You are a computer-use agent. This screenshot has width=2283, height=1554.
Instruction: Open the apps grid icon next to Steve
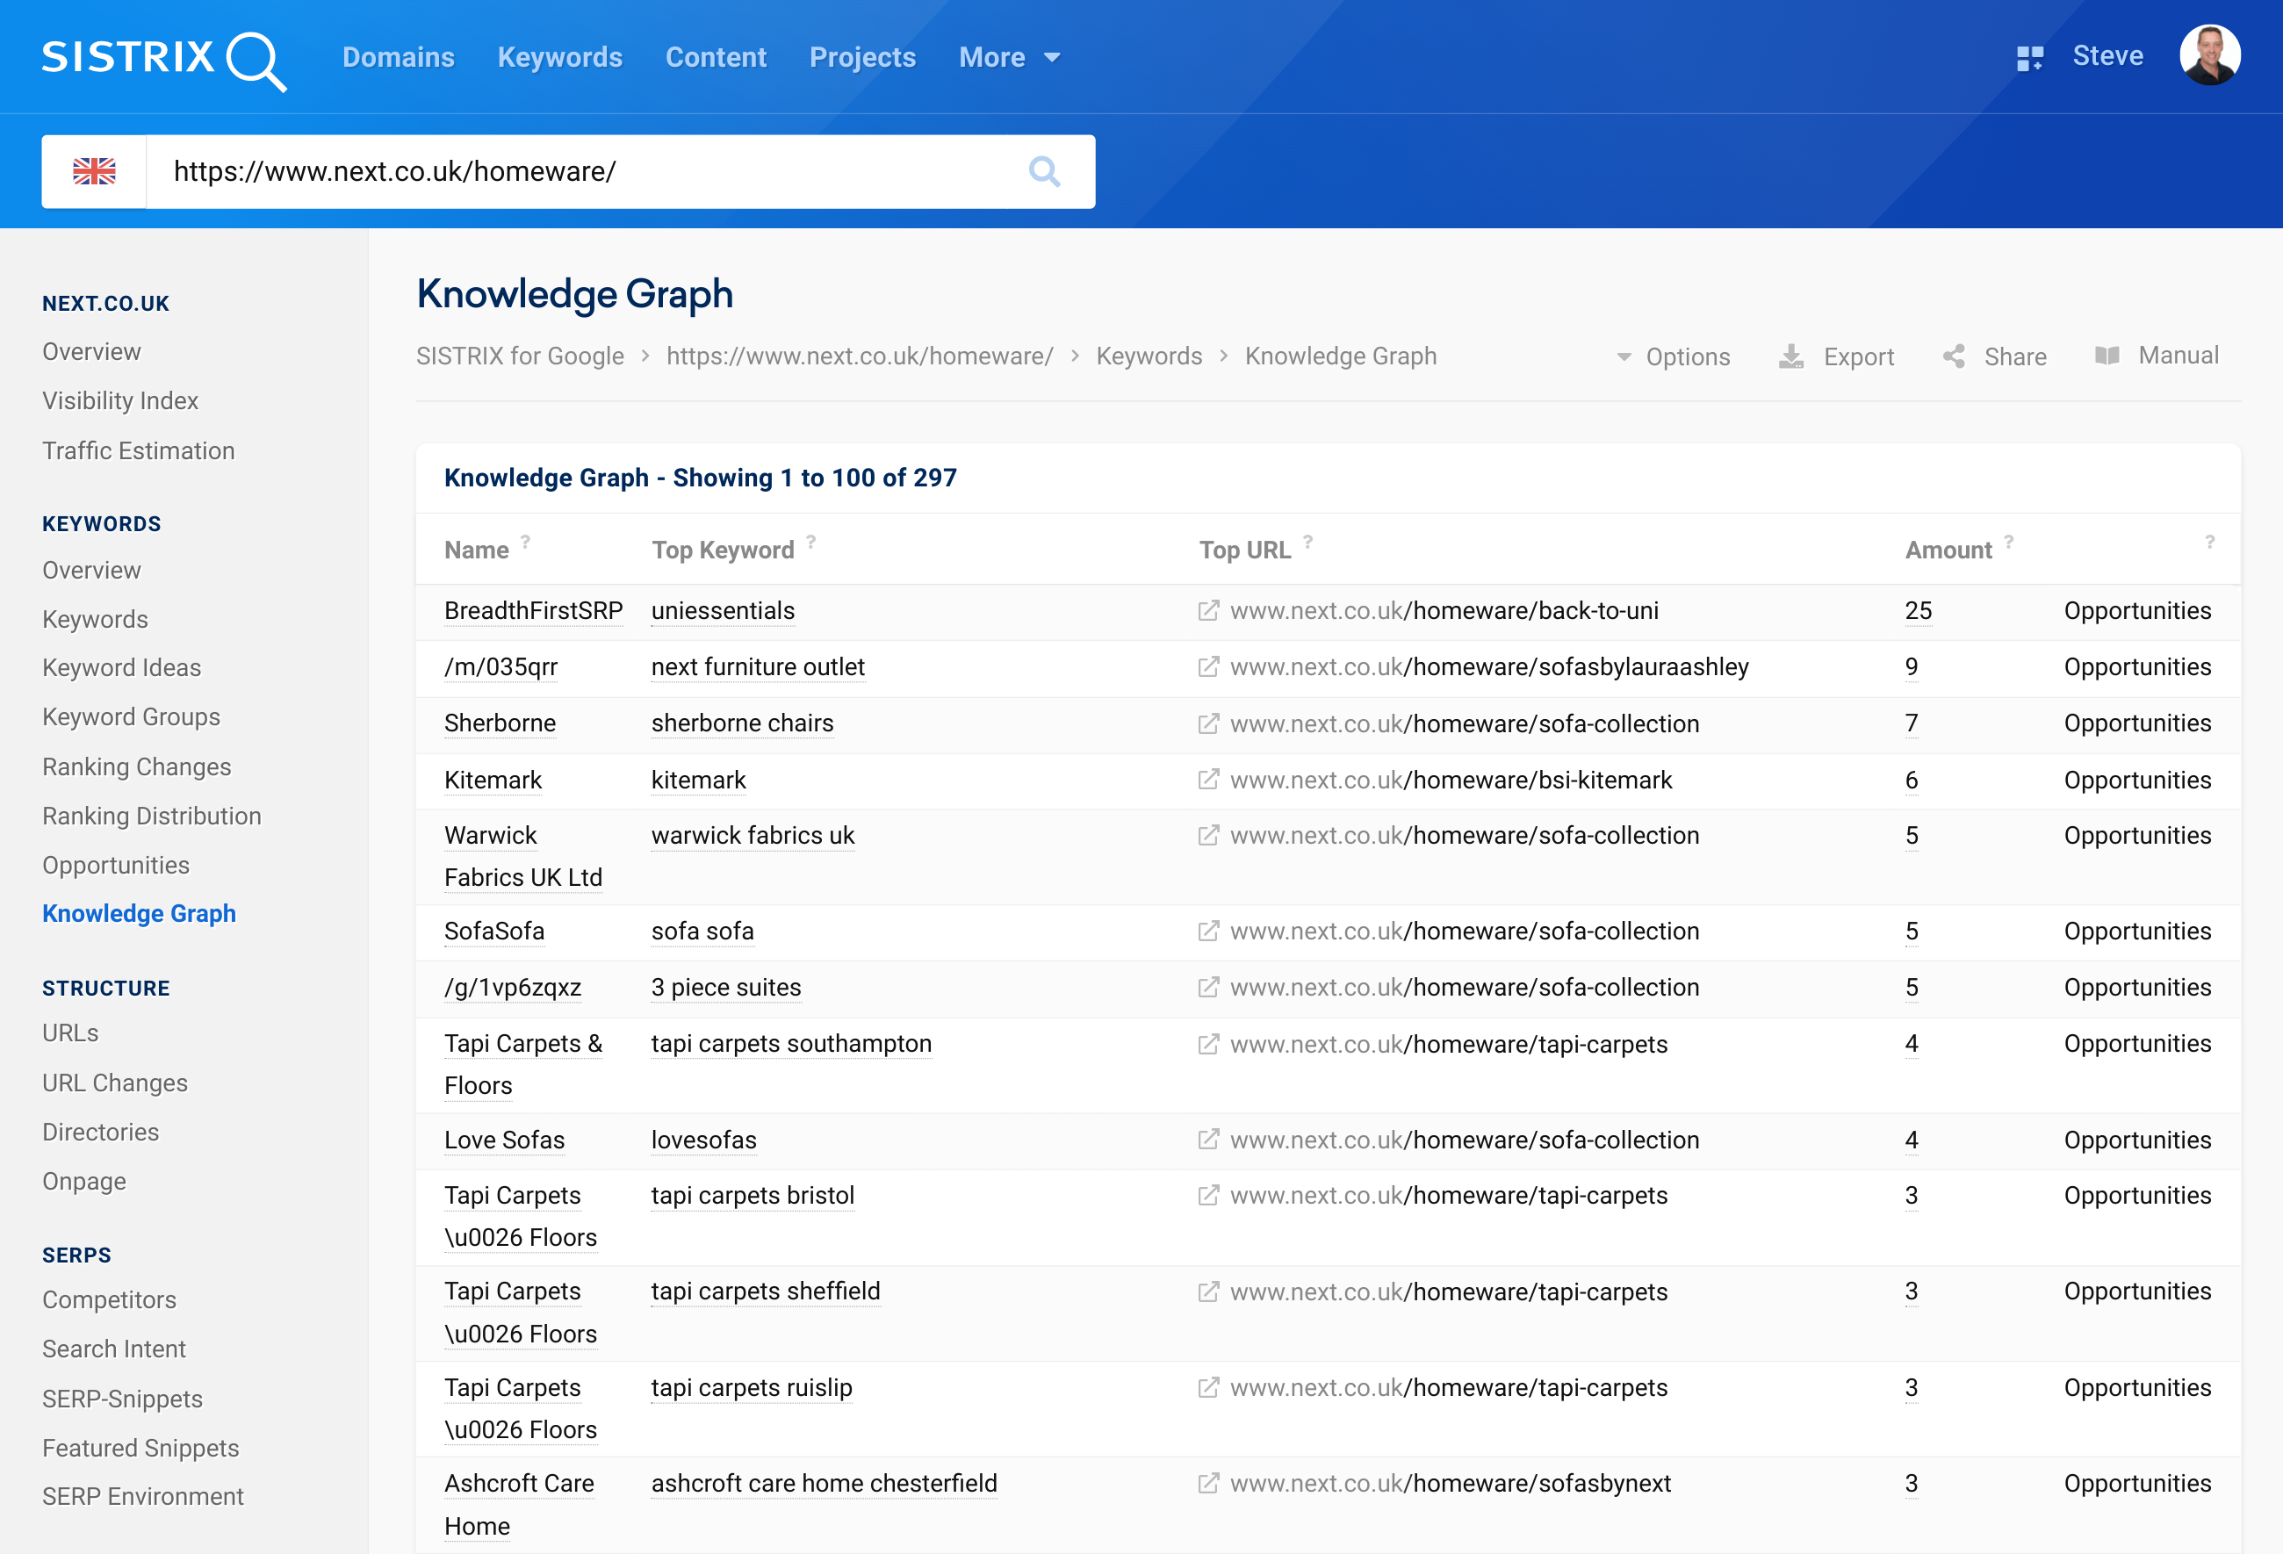(x=2029, y=58)
